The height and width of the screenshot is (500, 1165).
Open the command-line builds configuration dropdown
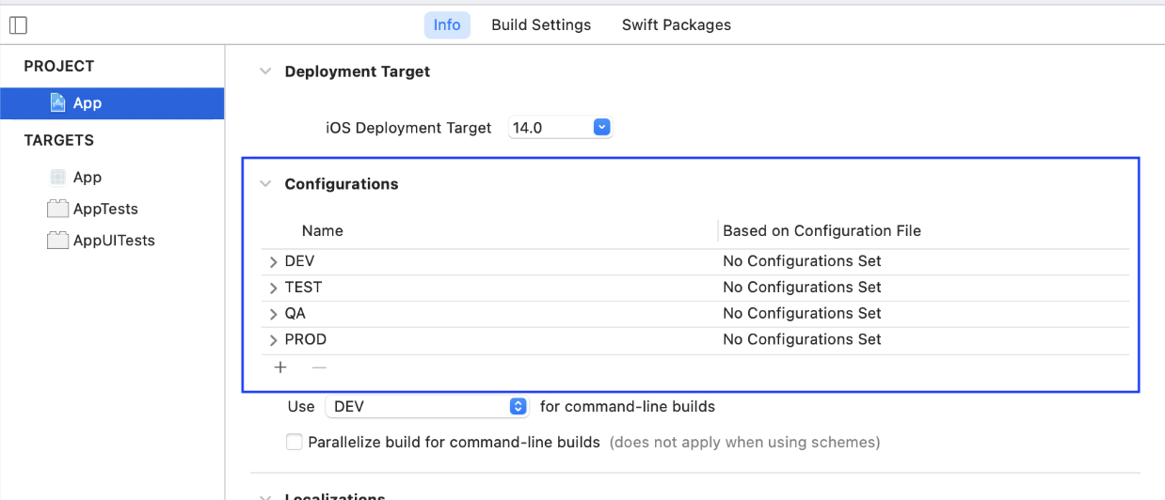[x=518, y=407]
